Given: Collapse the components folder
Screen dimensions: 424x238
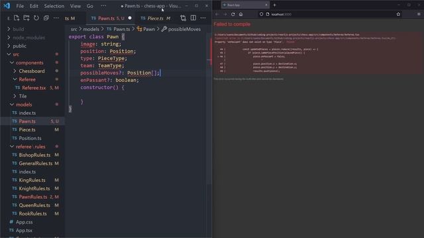Looking at the screenshot, I should [29, 63].
